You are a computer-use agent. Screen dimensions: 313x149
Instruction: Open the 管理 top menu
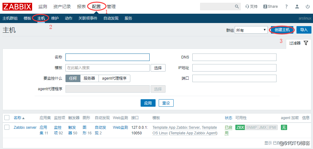[x=111, y=7]
